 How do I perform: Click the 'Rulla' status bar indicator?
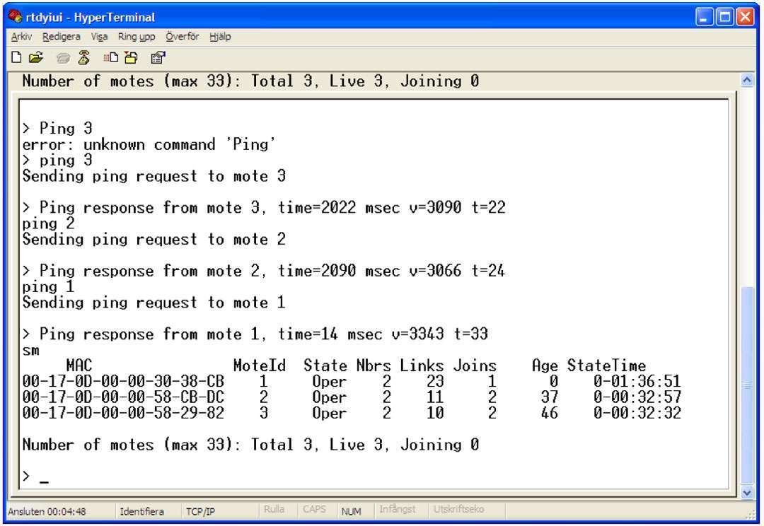(274, 509)
